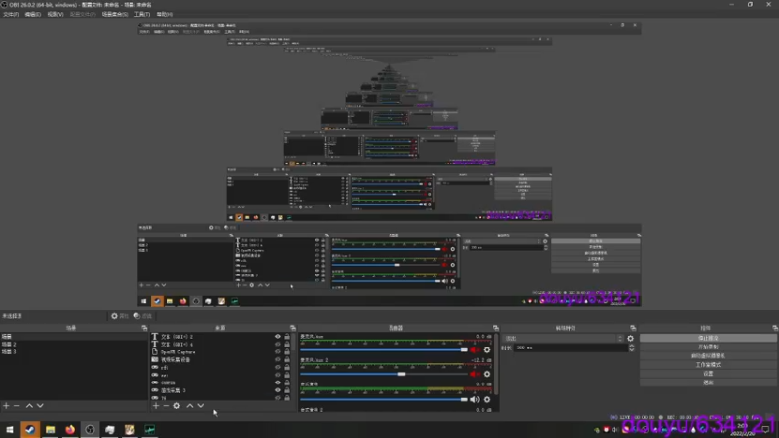This screenshot has height=438, width=779.
Task: Click OBS icon in the taskbar
Action: [90, 429]
